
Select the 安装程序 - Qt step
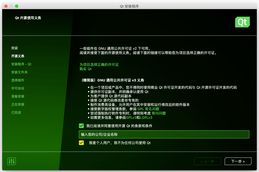pos(21,64)
